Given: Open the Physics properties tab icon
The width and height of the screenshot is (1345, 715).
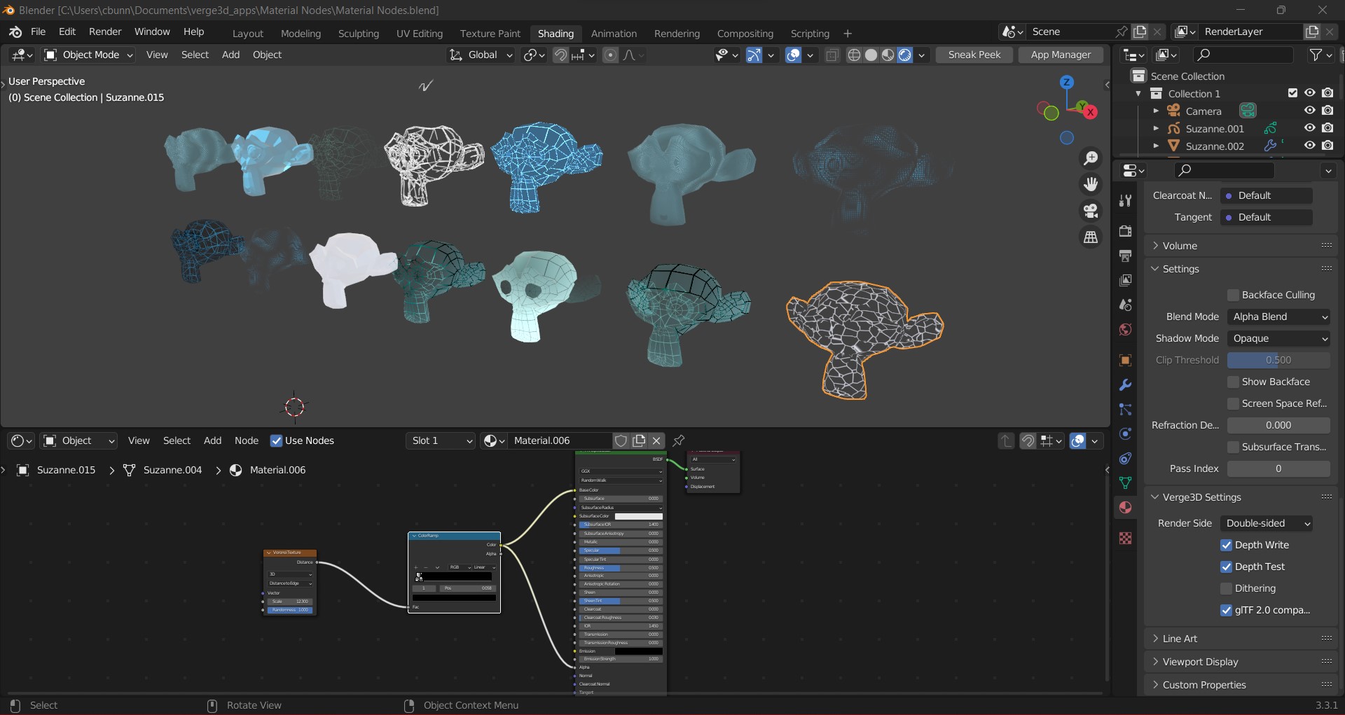Looking at the screenshot, I should pyautogui.click(x=1126, y=433).
